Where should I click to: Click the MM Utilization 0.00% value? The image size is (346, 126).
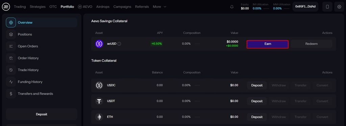[x=277, y=8]
